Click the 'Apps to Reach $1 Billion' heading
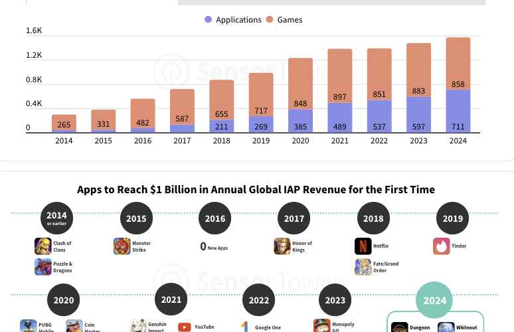 (x=256, y=189)
